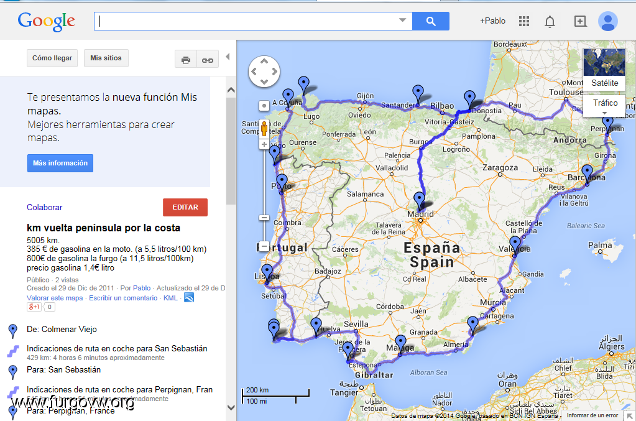Image resolution: width=636 pixels, height=421 pixels.
Task: Click Escribir un comentario link
Action: tap(123, 298)
